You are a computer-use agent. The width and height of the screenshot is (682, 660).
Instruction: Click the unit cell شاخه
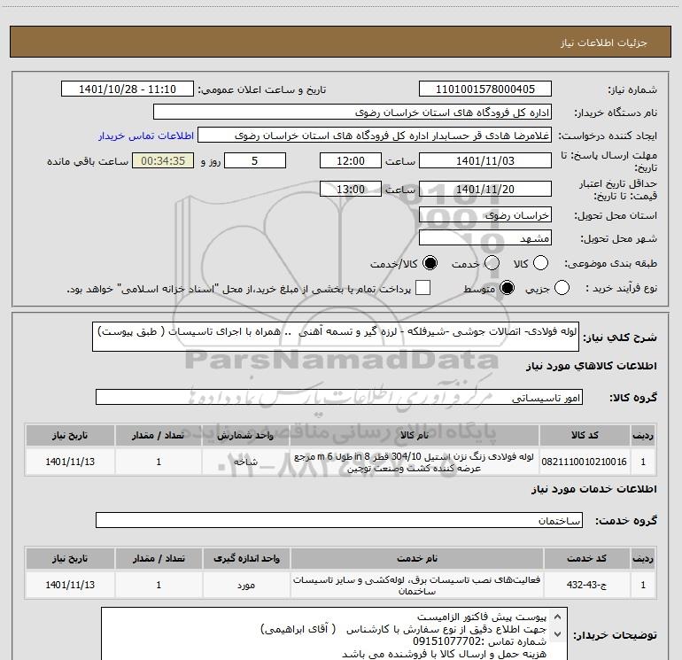coord(245,462)
